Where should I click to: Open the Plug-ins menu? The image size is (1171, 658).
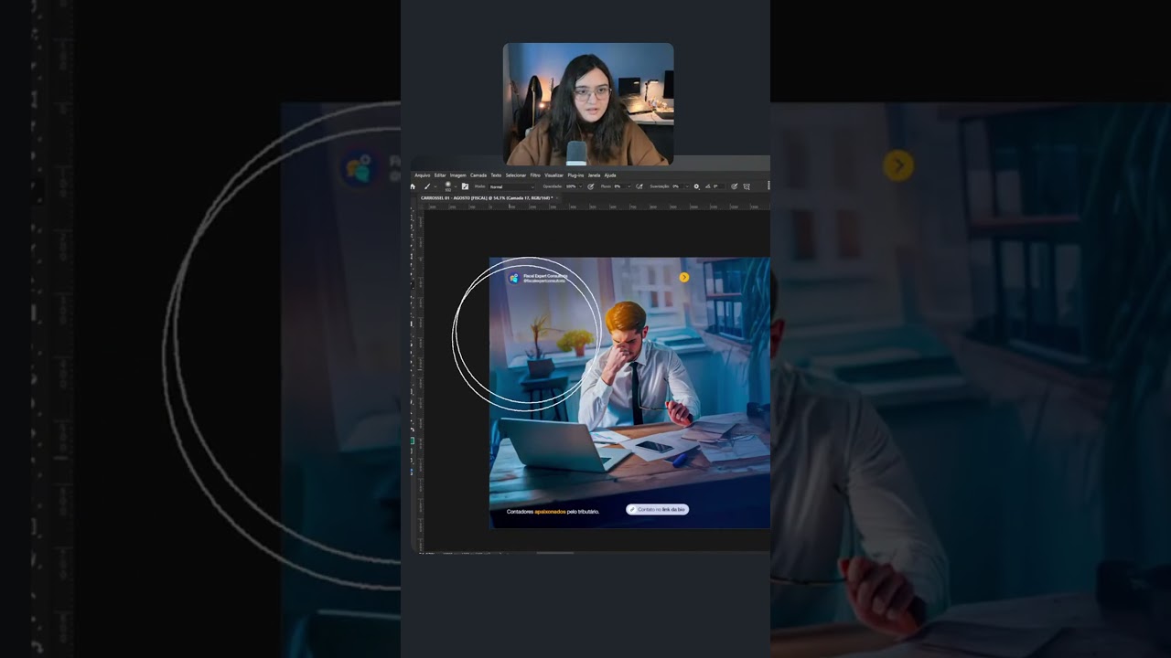pyautogui.click(x=575, y=175)
